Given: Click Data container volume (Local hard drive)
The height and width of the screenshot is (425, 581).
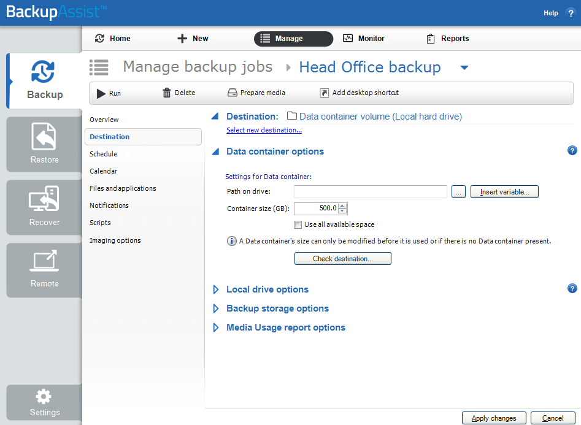Looking at the screenshot, I should pos(380,117).
